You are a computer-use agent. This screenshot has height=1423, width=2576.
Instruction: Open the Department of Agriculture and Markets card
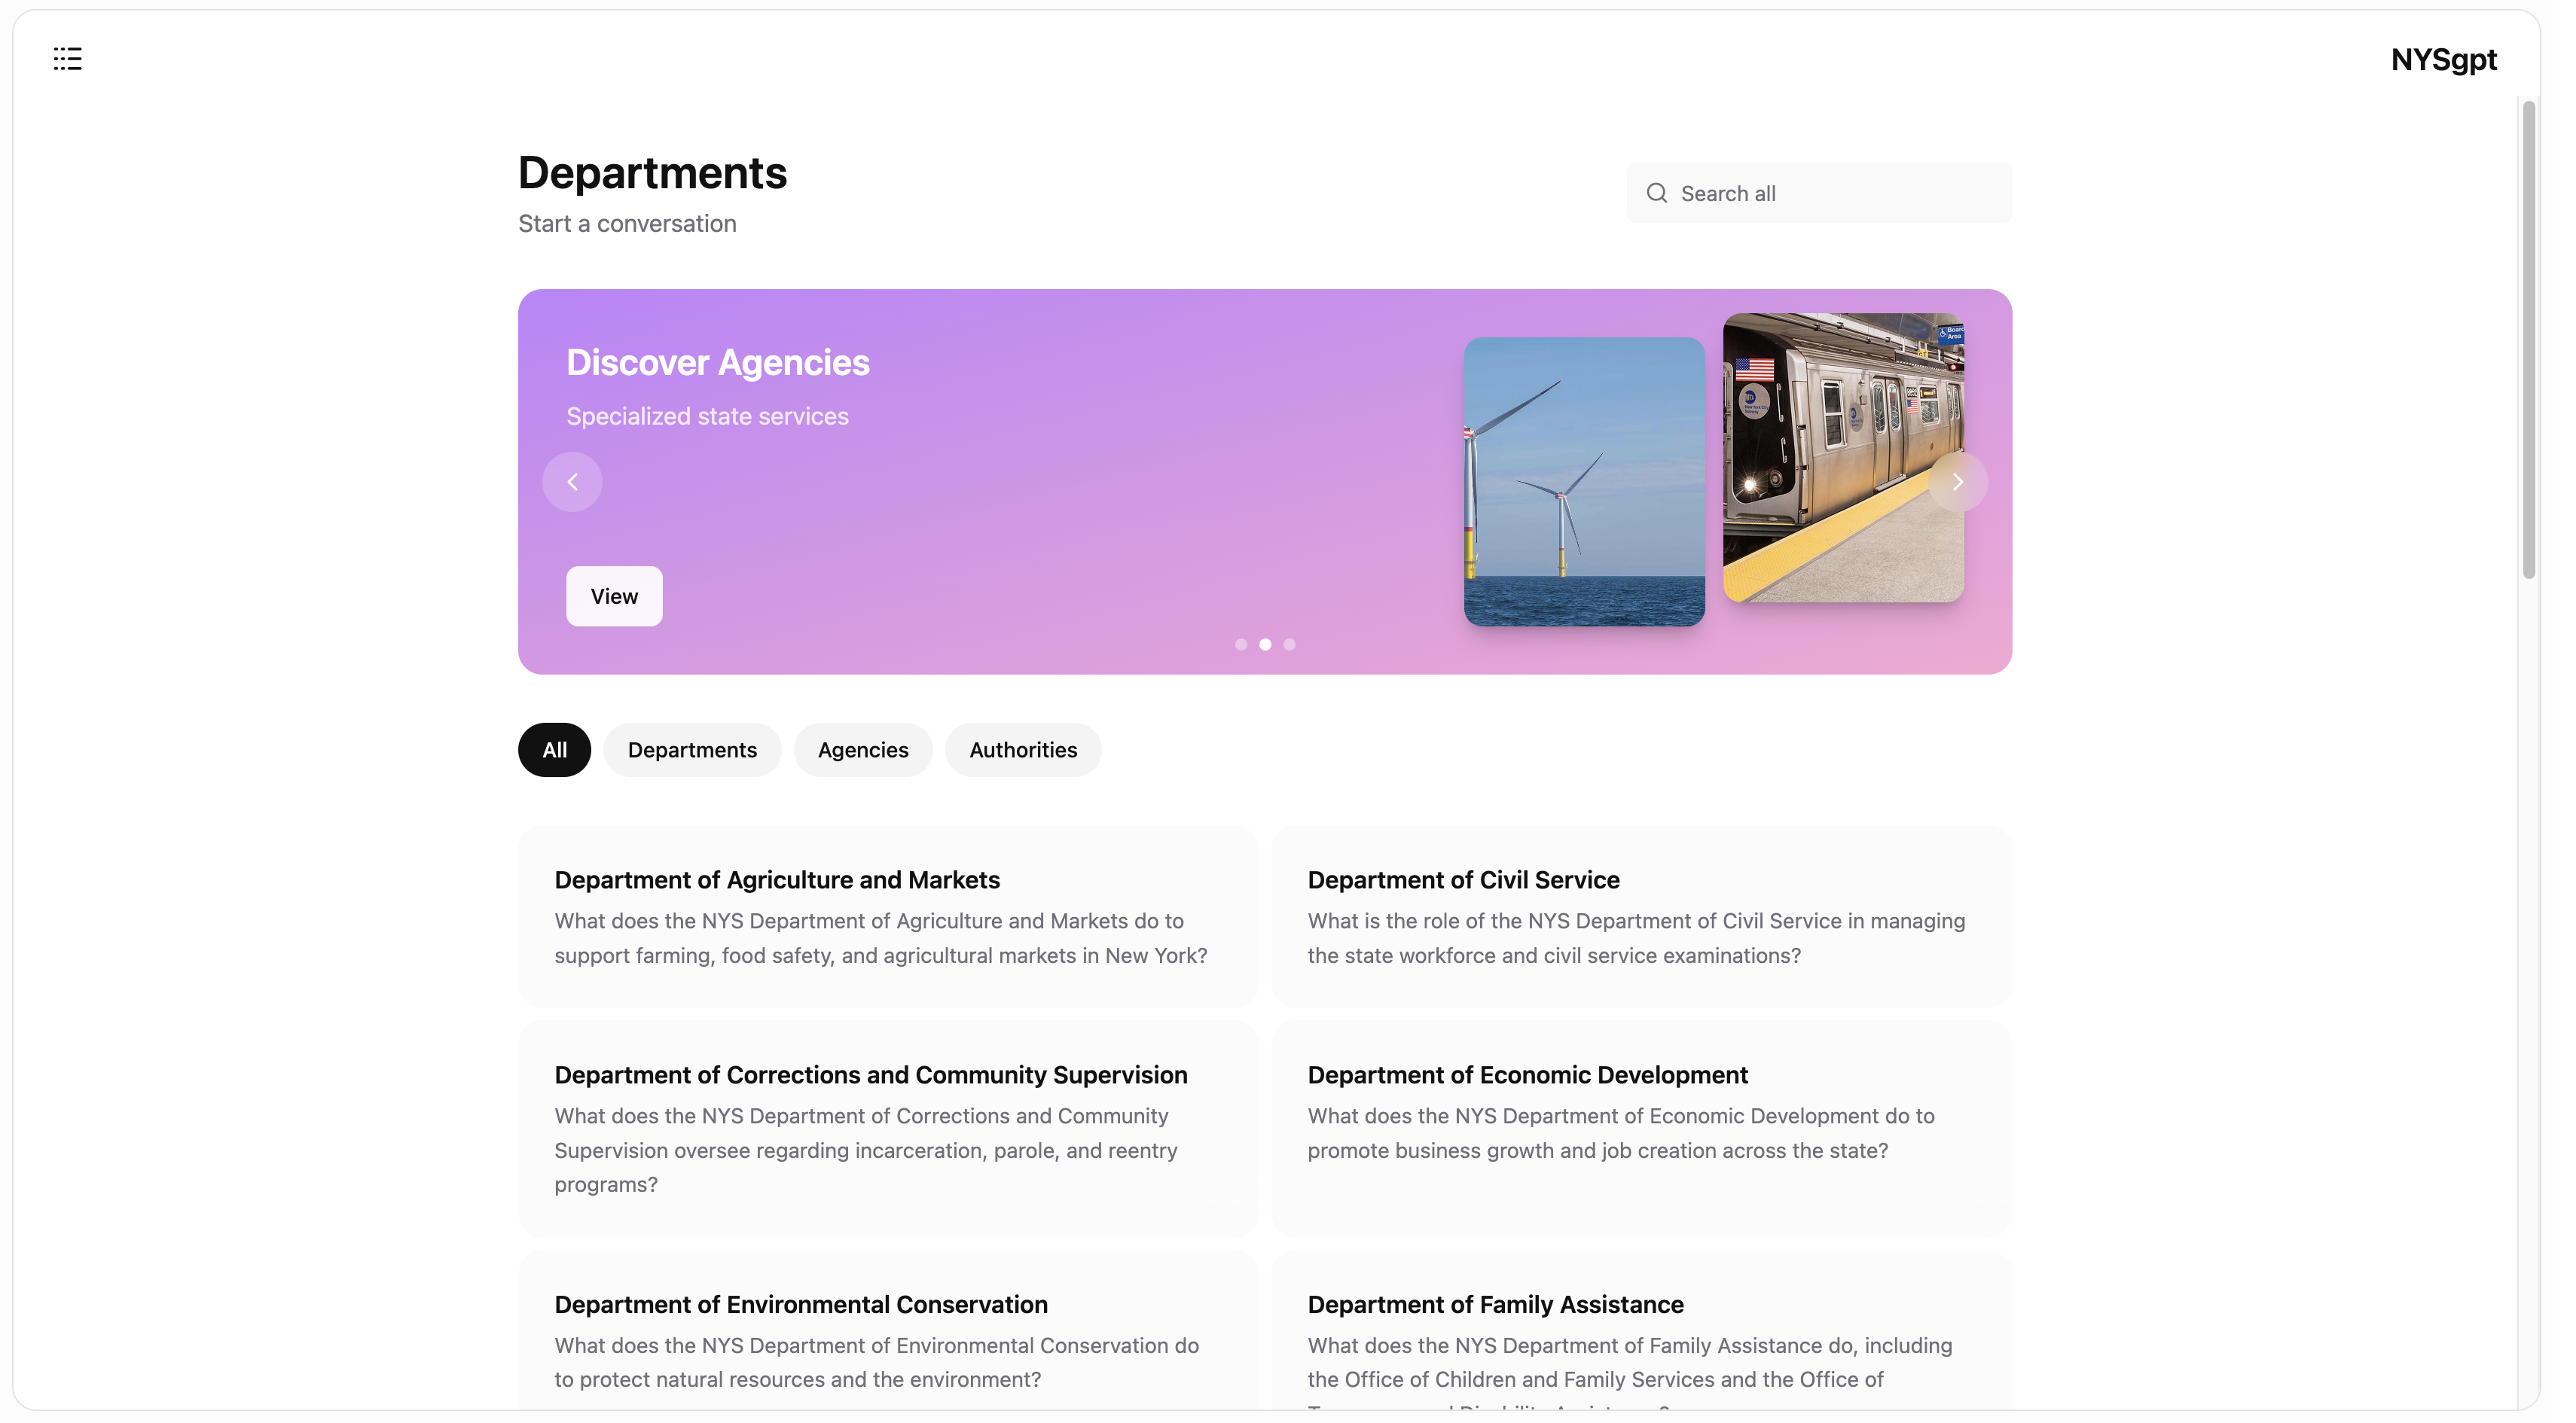[887, 916]
